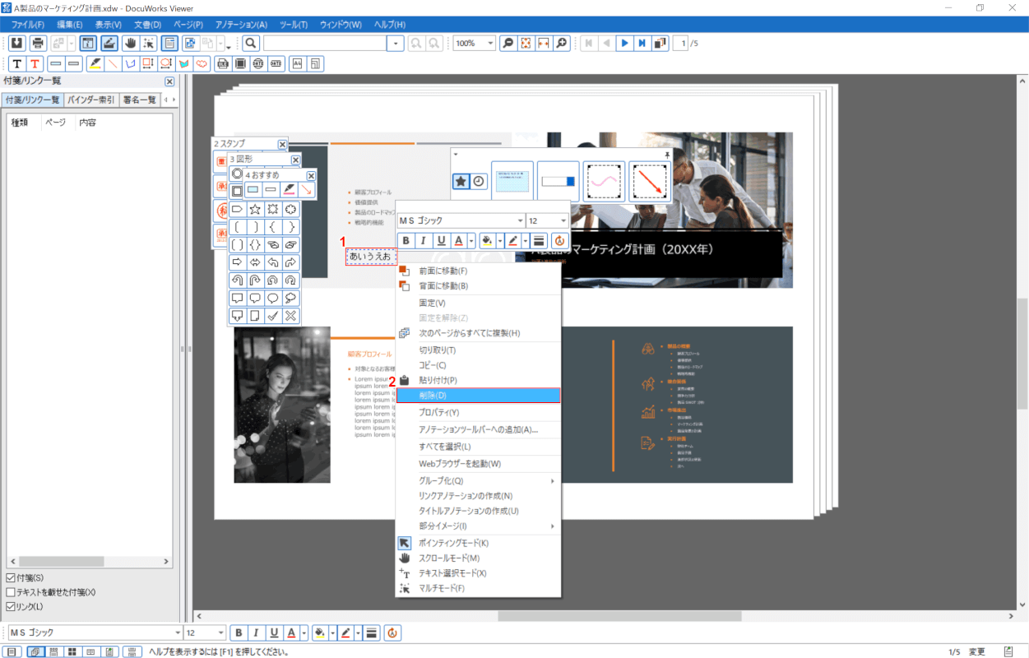Close the 2 スタンプ palette
1029x658 pixels.
coord(282,144)
